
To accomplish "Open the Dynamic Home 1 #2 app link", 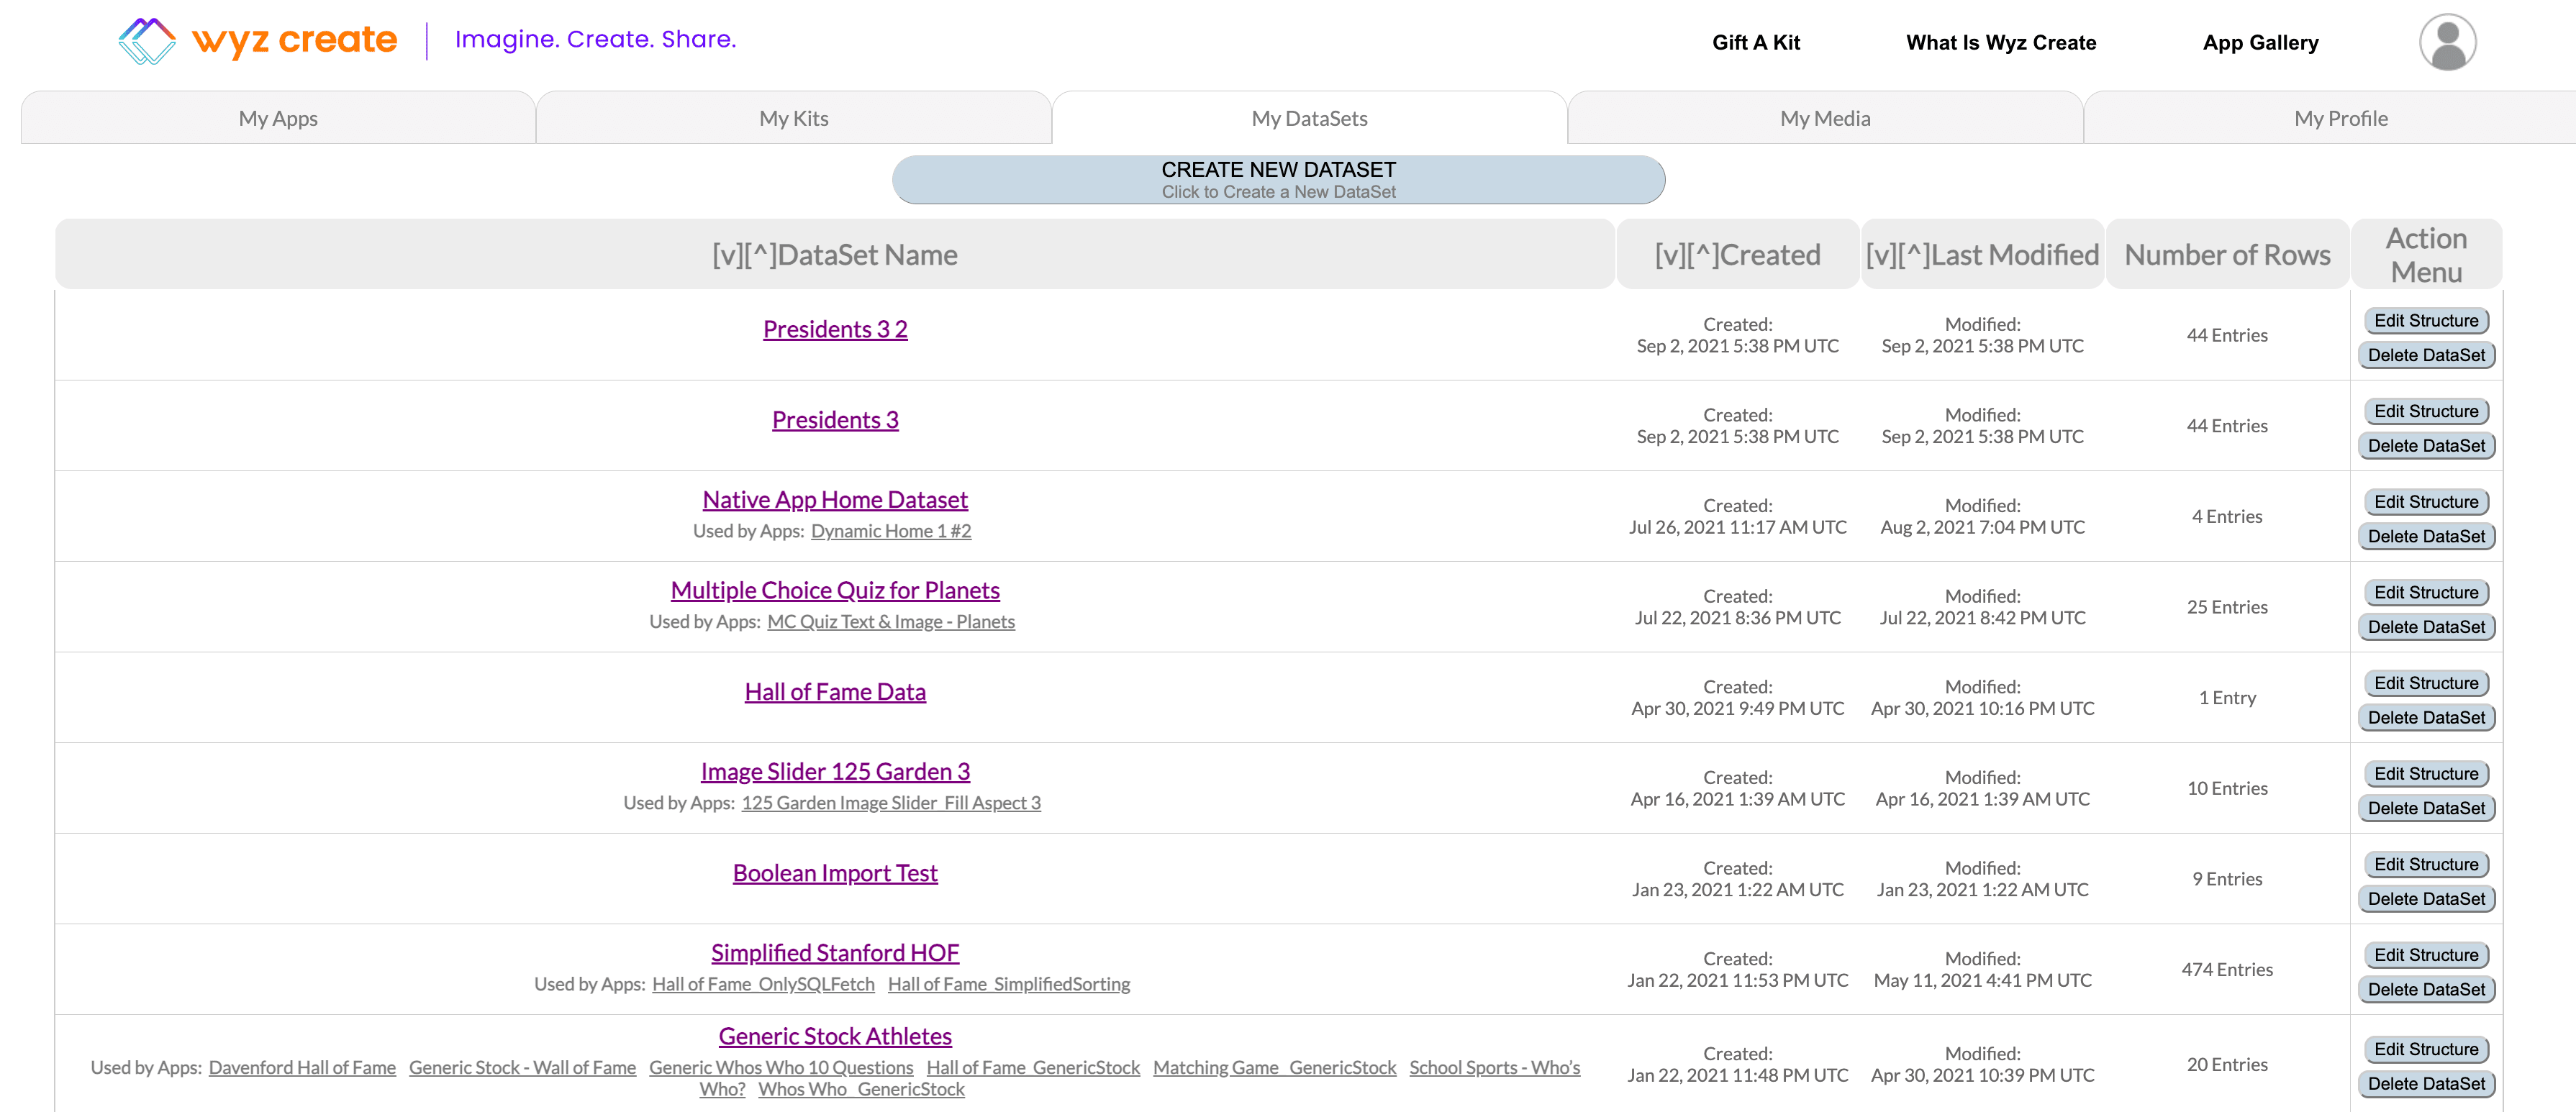I will coord(890,531).
